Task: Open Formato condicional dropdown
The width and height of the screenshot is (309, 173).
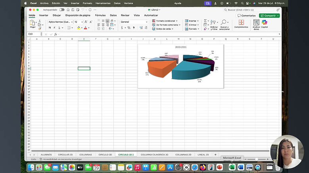Action: click(165, 21)
